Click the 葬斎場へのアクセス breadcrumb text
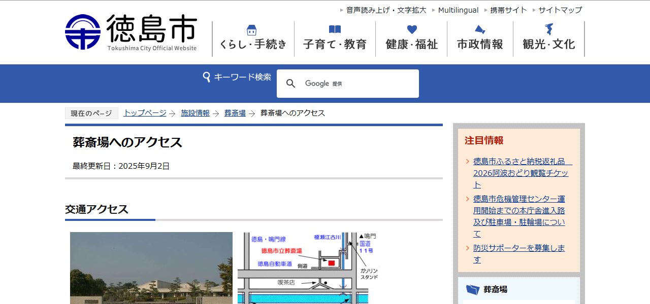The width and height of the screenshot is (650, 304). pyautogui.click(x=293, y=113)
